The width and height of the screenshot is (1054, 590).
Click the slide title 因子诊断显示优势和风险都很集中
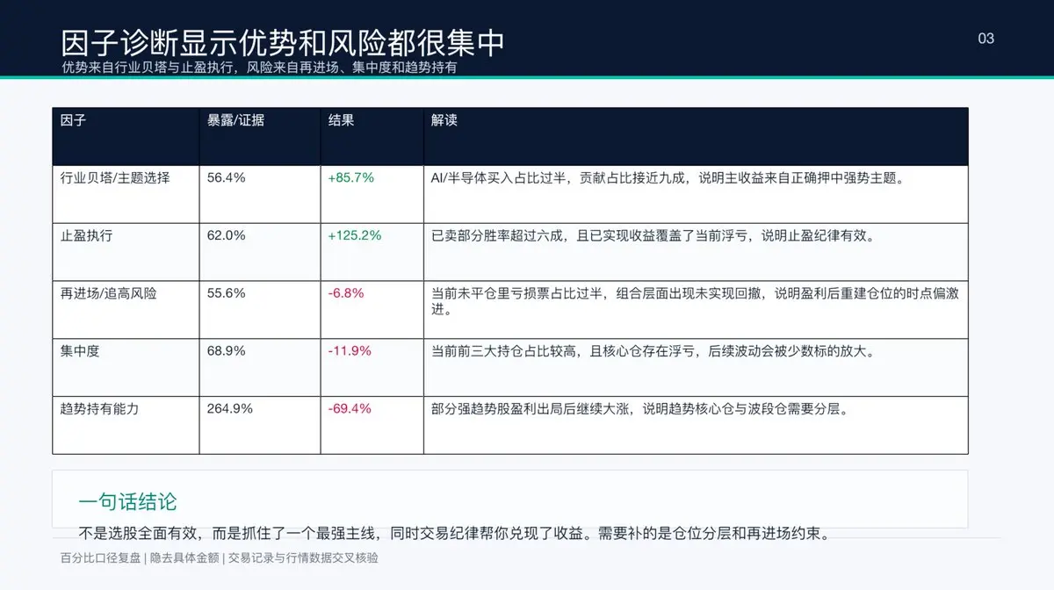pos(282,42)
